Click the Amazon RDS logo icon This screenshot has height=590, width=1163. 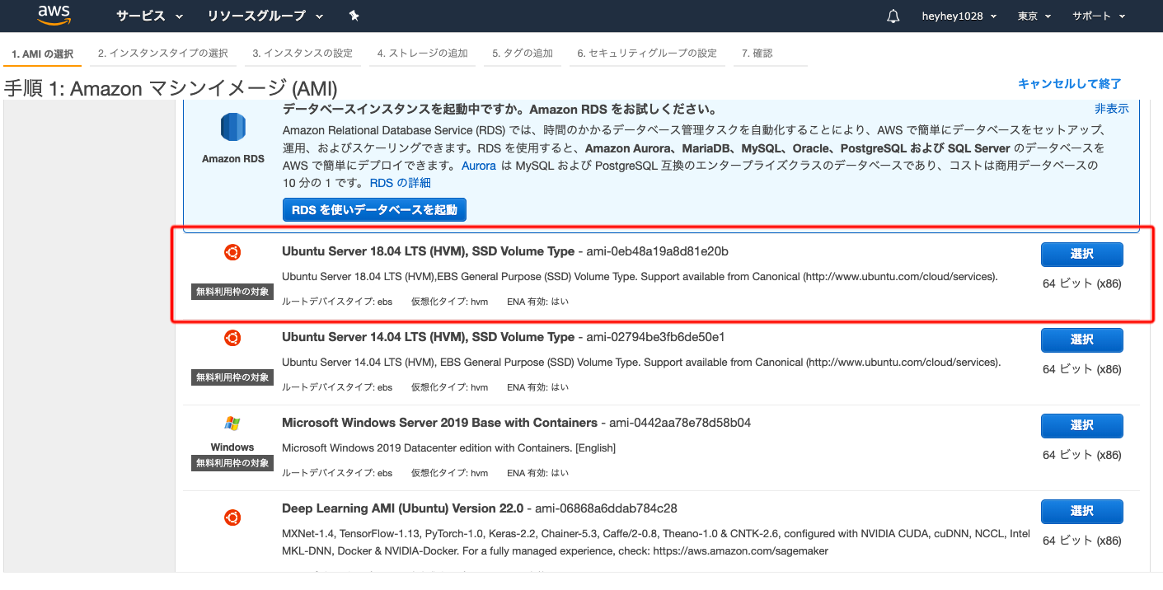click(233, 128)
